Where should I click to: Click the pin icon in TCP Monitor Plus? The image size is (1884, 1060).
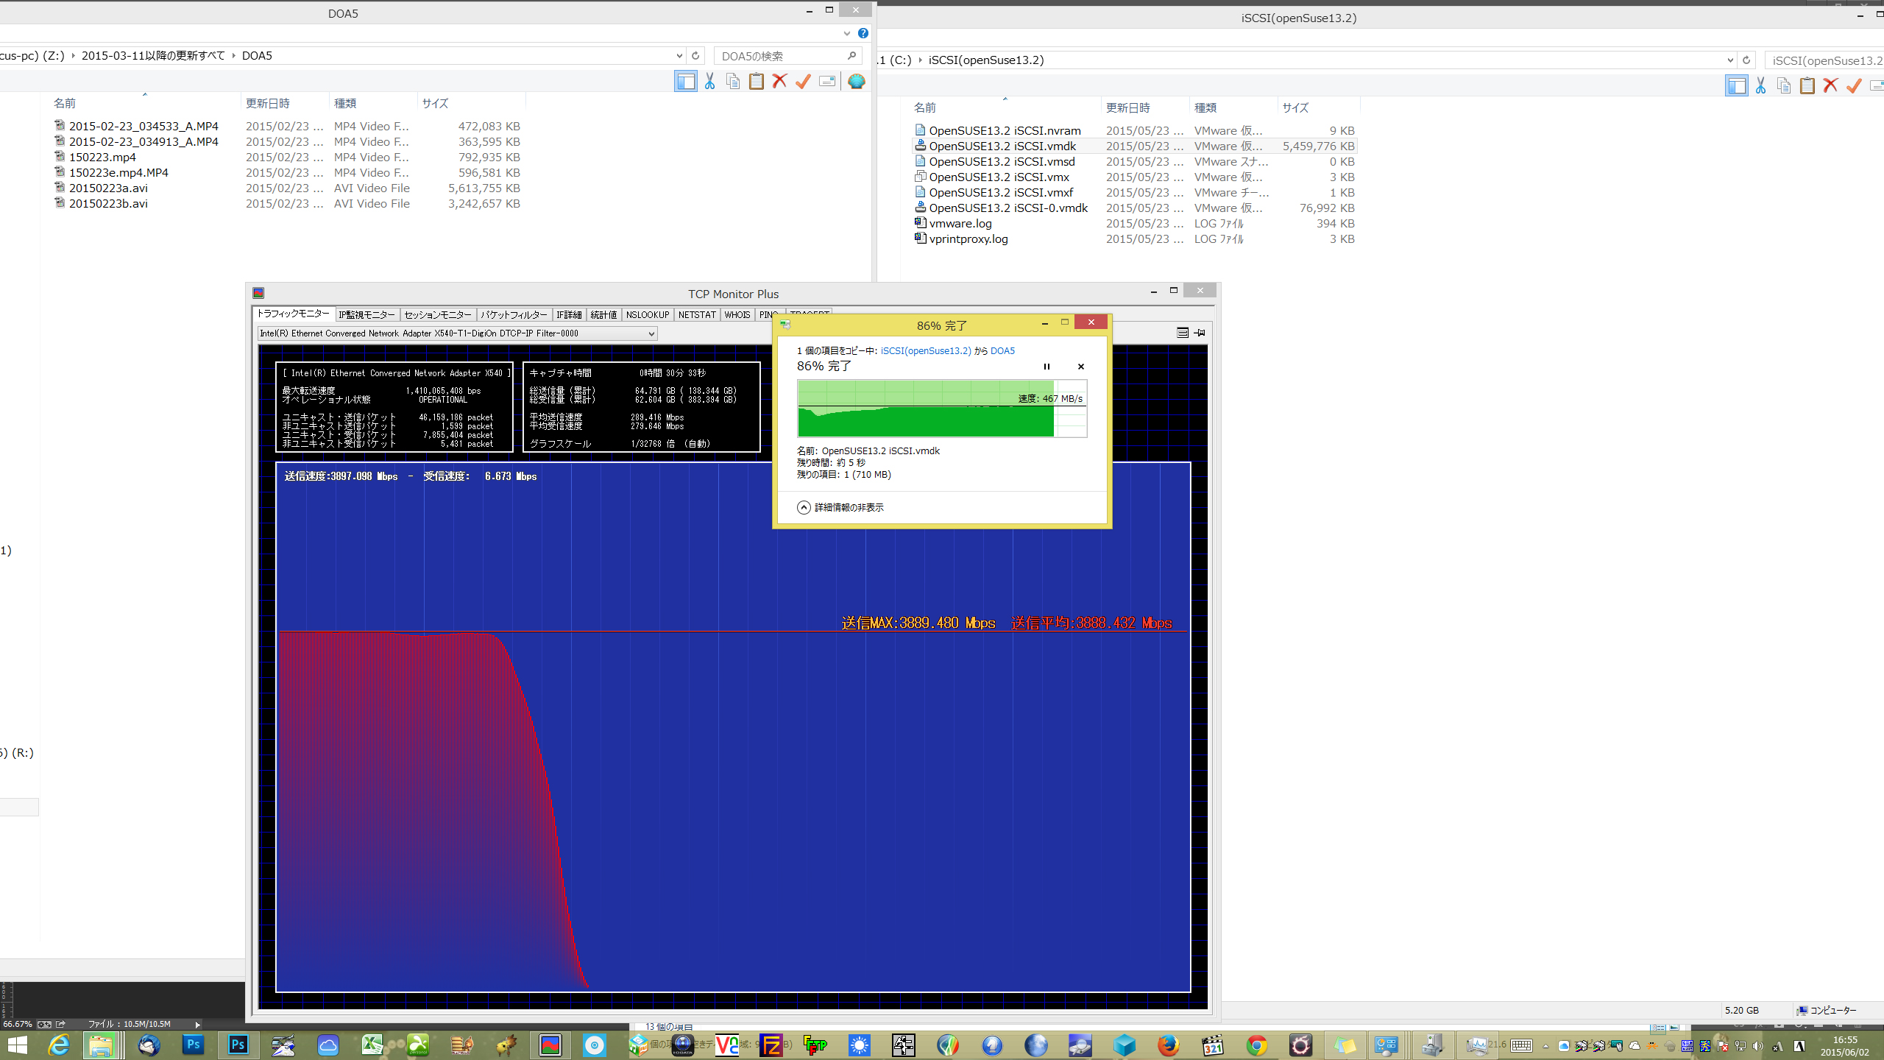(x=1200, y=333)
